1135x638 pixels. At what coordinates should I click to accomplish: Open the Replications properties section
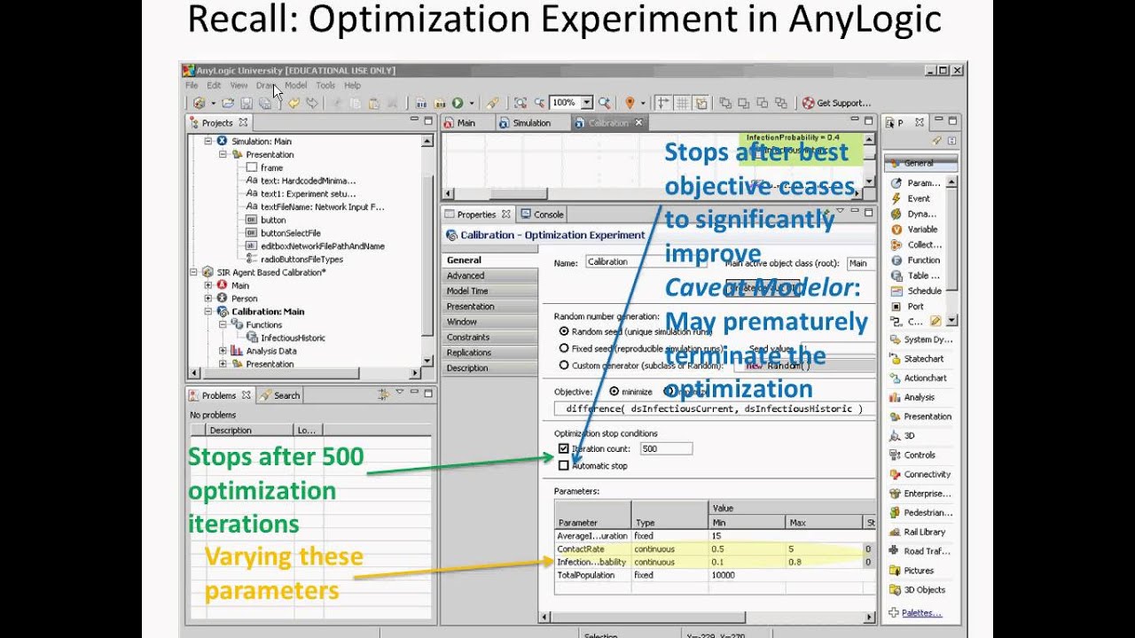coord(491,353)
